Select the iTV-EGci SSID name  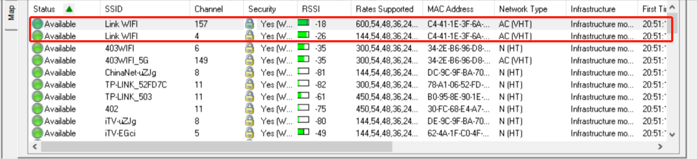120,133
